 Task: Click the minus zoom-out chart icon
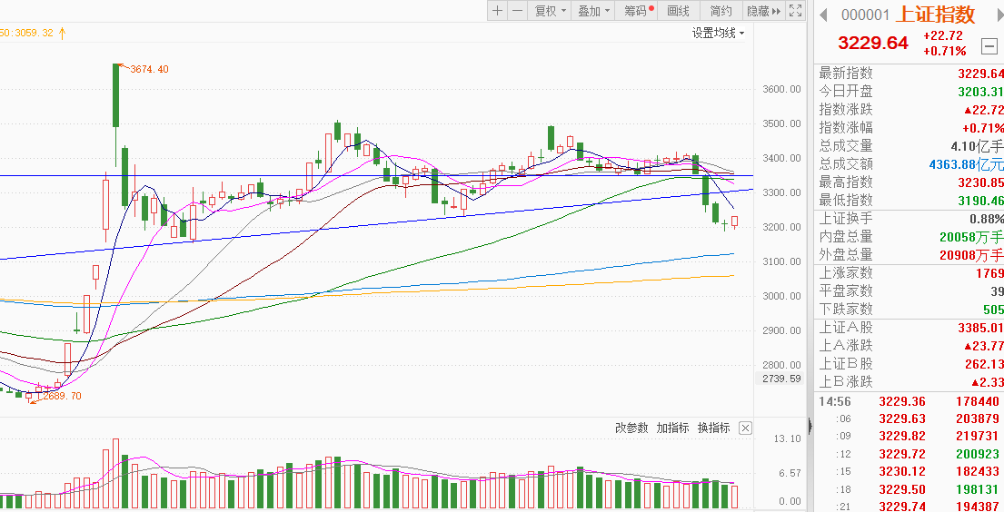tap(517, 11)
